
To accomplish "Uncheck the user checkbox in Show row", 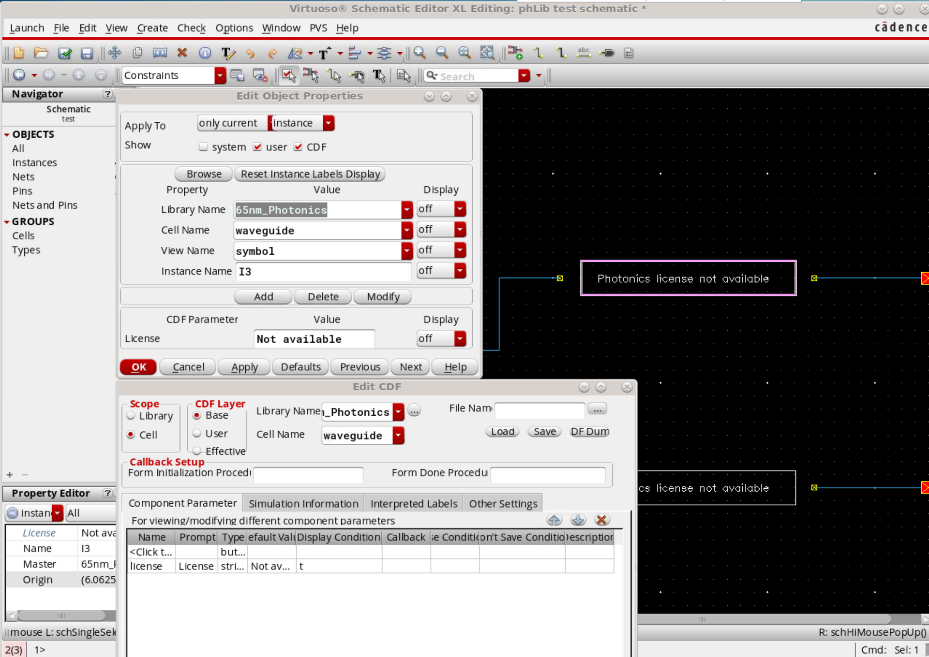I will [257, 146].
